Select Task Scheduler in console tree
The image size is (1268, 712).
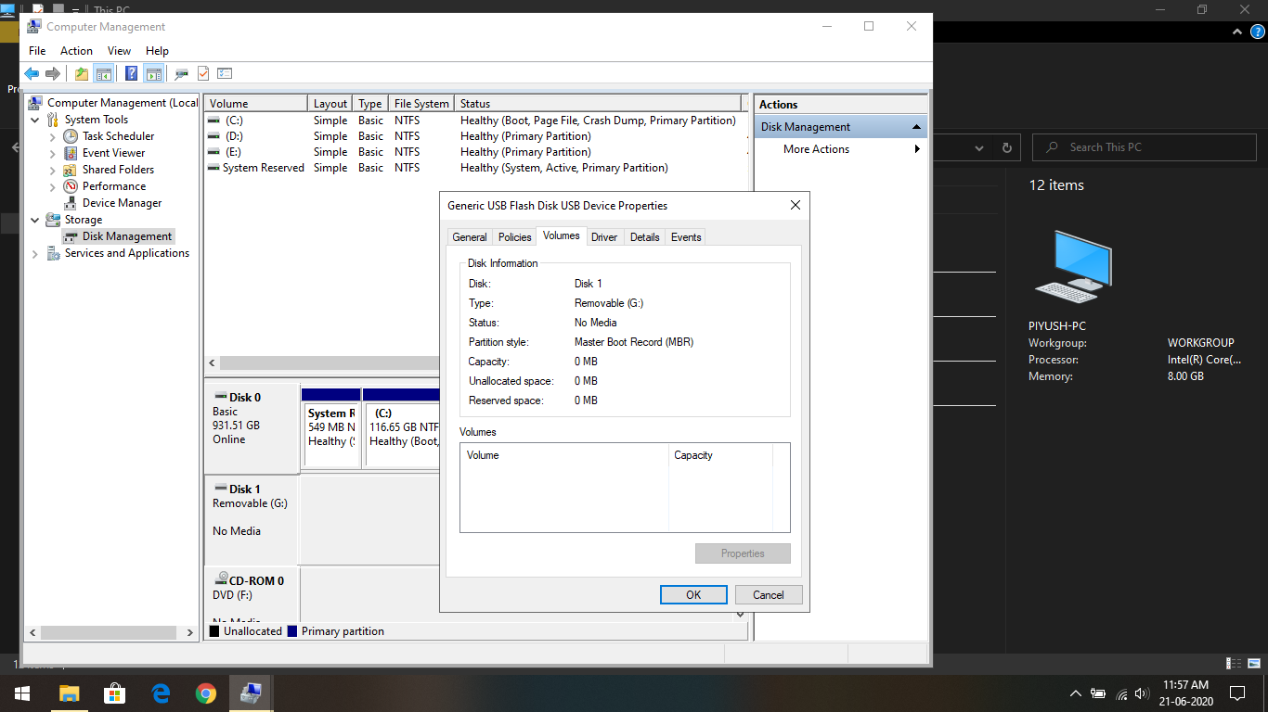(x=118, y=136)
